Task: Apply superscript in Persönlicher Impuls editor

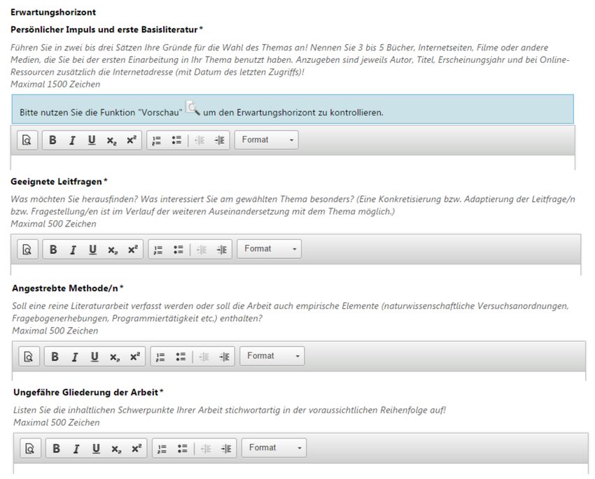Action: point(132,141)
